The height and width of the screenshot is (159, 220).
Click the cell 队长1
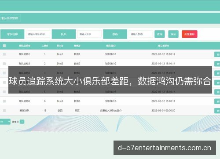(60, 54)
